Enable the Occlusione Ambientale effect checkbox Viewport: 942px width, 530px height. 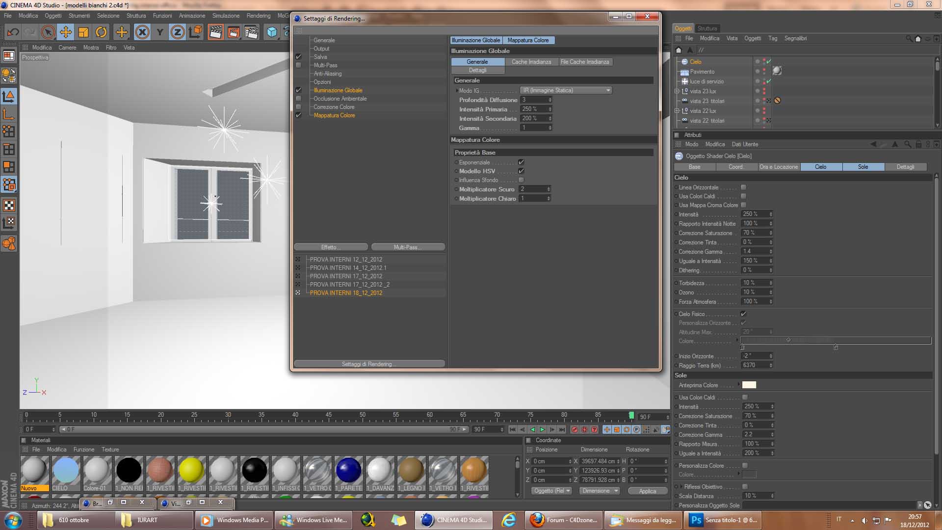(x=298, y=99)
